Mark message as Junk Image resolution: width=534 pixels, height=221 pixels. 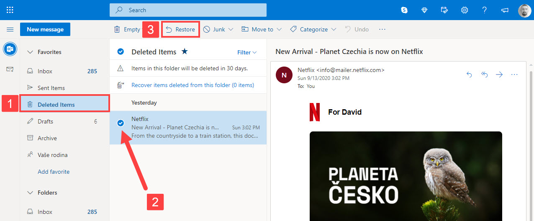point(214,29)
